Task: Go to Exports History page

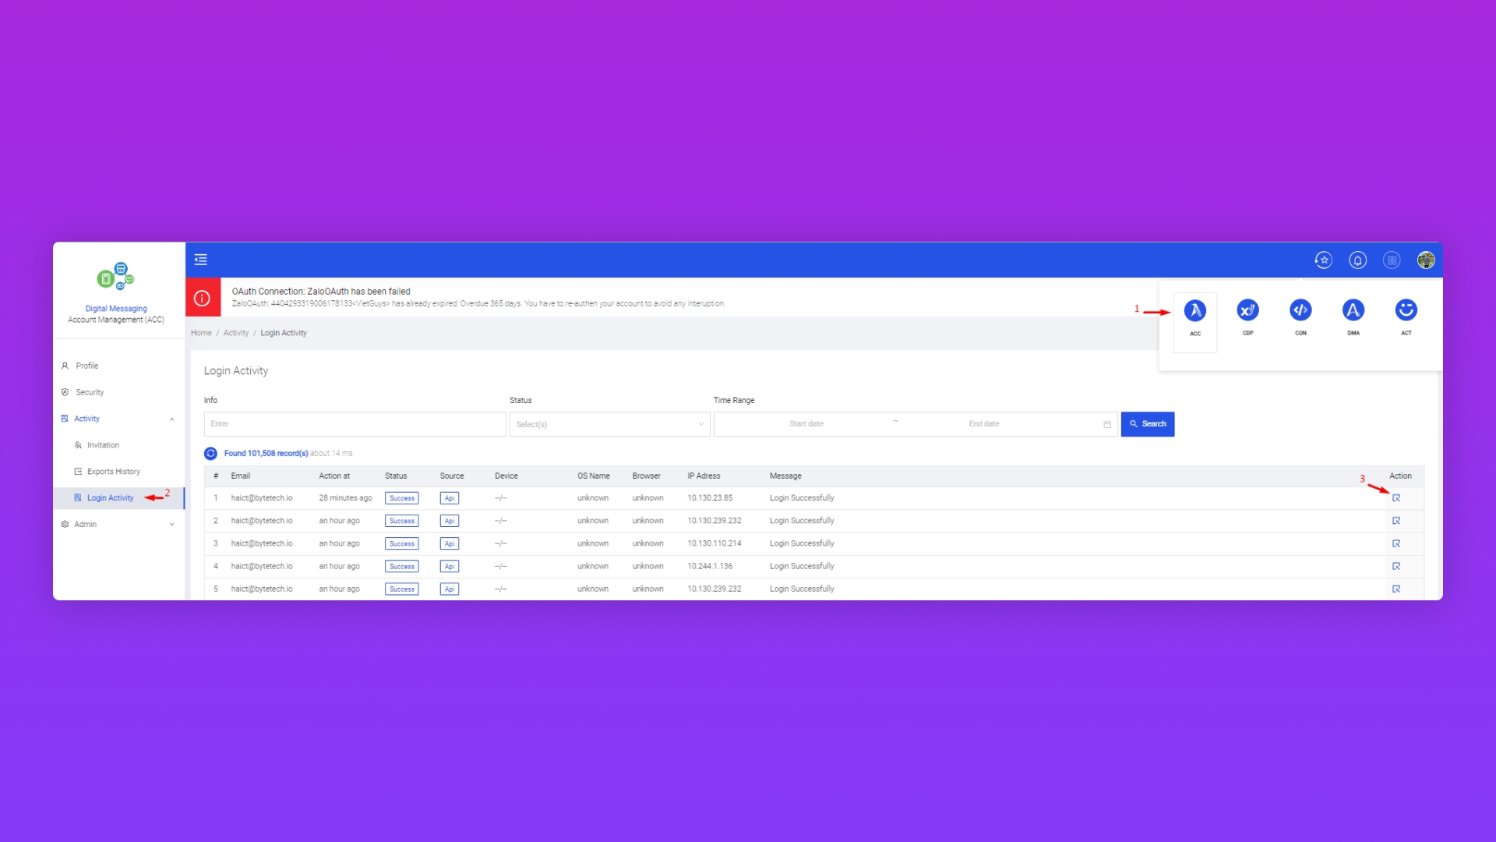Action: click(113, 472)
